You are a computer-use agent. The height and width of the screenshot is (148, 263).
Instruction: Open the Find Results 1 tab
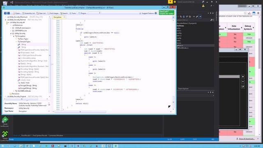coord(26,135)
